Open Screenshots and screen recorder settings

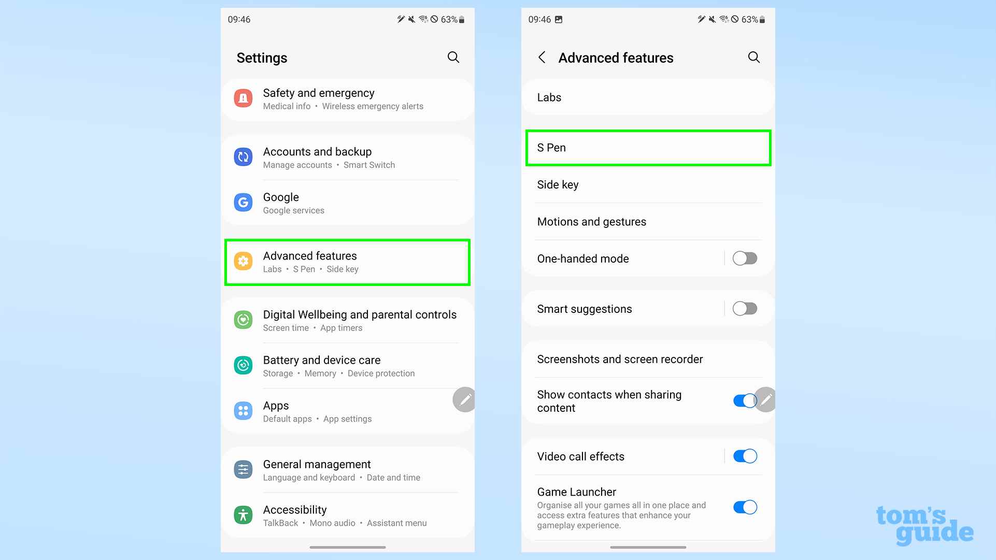coord(620,358)
